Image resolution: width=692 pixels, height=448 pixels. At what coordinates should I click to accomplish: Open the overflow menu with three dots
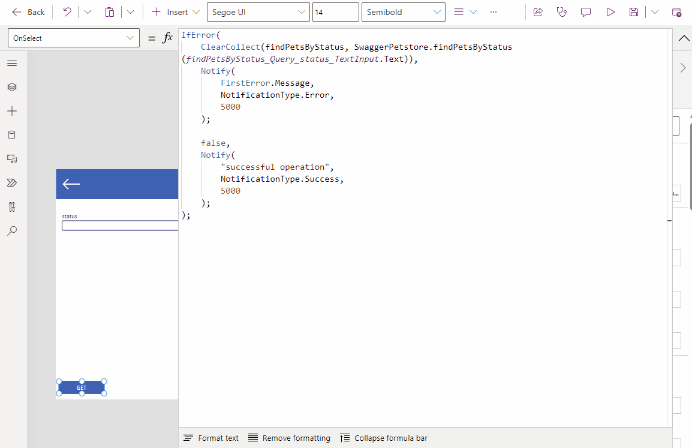(493, 11)
